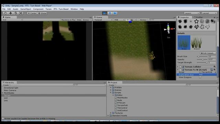
Task: Select the Grass2 detail thumbnail
Action: click(197, 43)
